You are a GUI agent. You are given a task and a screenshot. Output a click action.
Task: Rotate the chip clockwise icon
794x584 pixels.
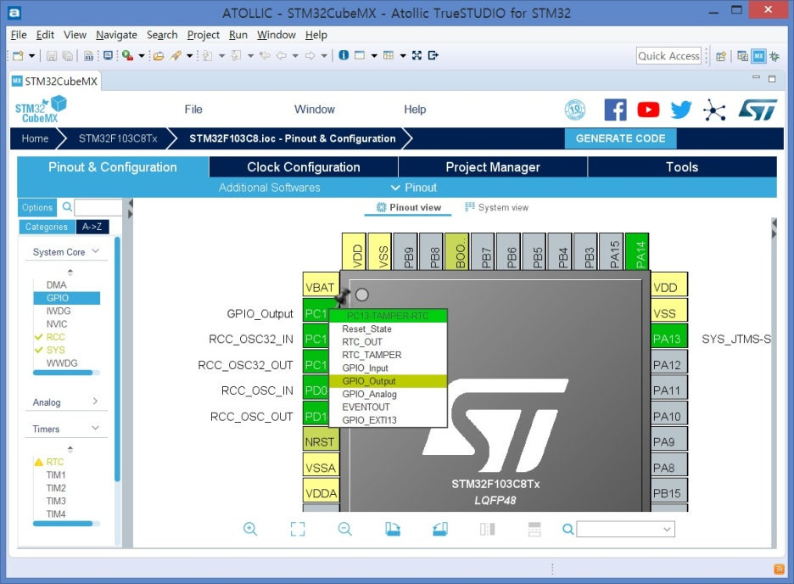click(393, 530)
